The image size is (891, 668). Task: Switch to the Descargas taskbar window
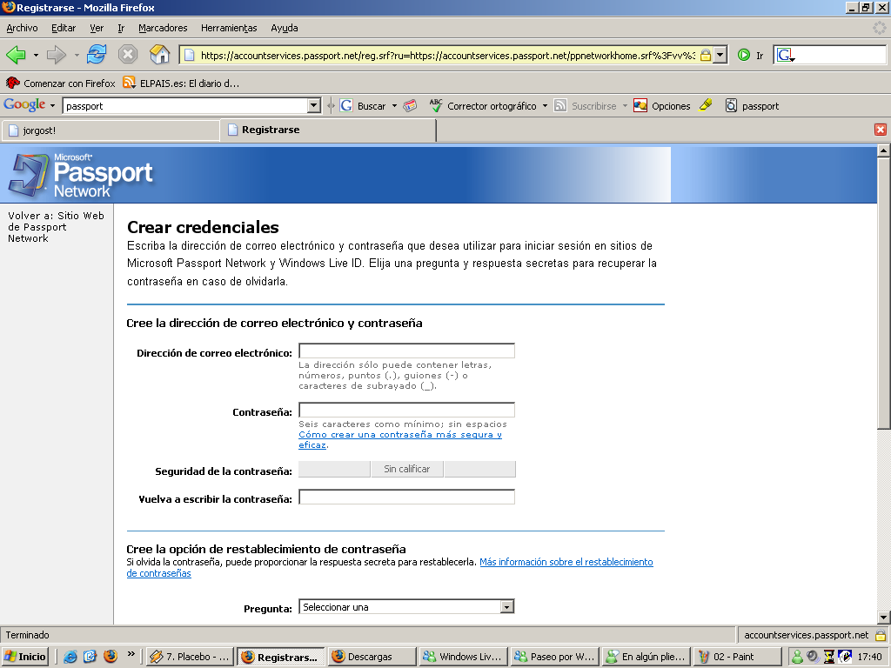coord(372,657)
